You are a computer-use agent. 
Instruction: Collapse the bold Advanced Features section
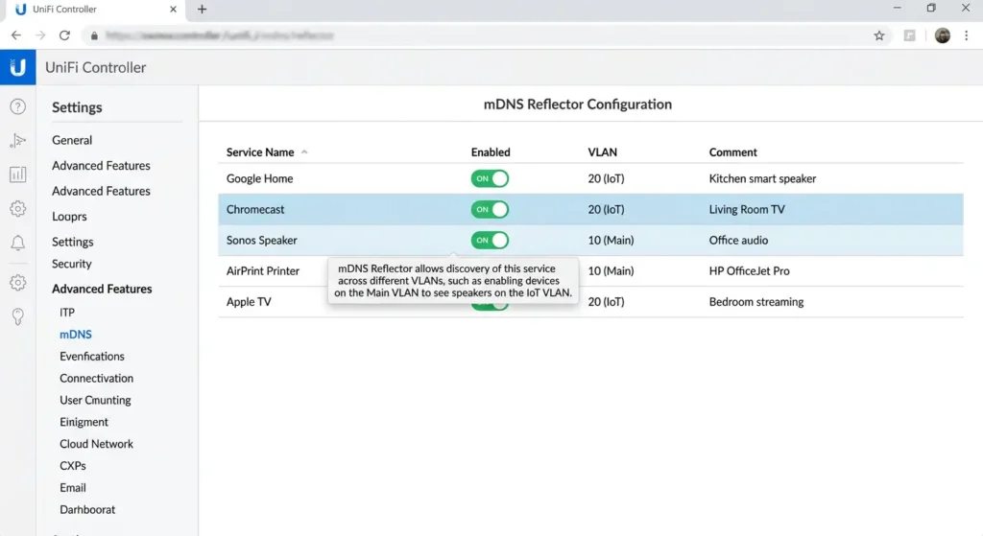click(x=102, y=289)
